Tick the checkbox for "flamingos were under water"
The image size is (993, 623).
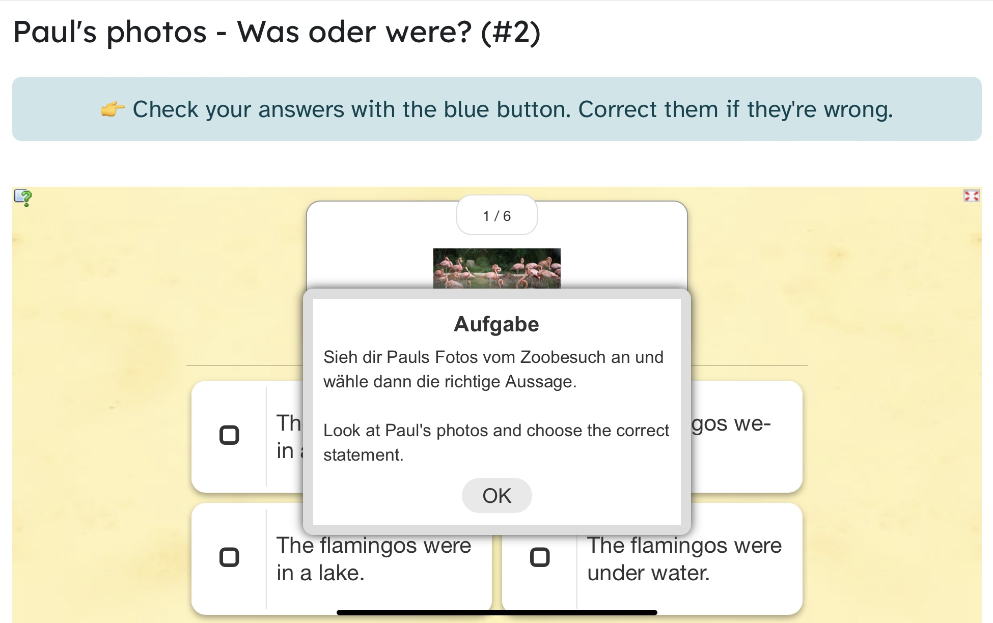540,557
